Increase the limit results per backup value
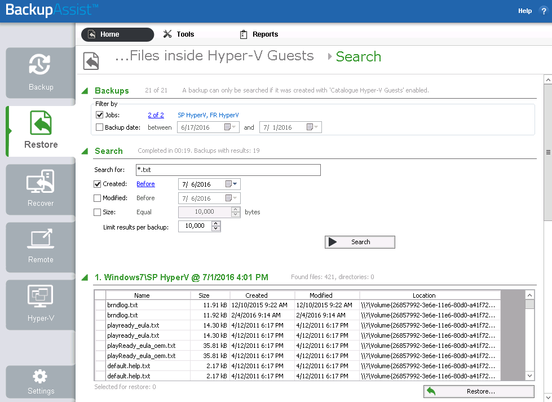The width and height of the screenshot is (552, 402). coord(216,223)
